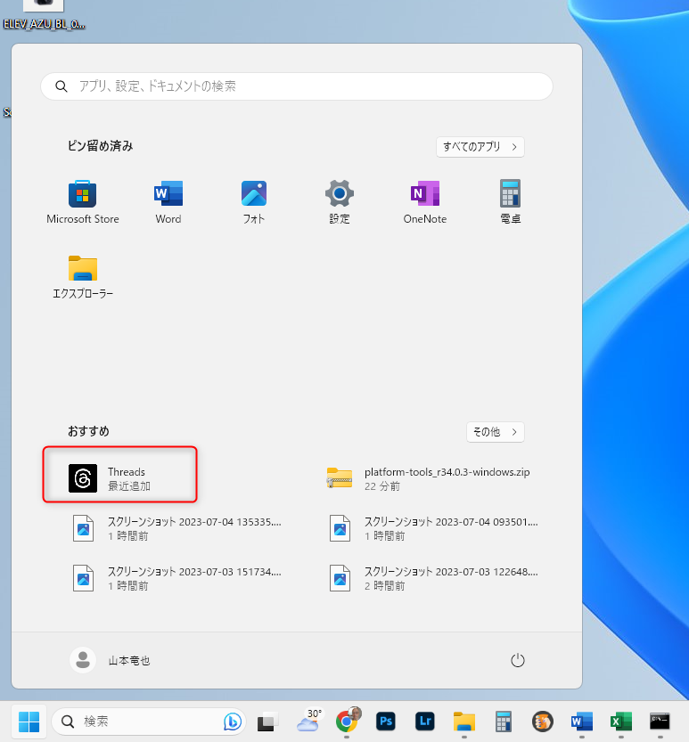Select the ELEV_AZU_BL desktop icon

(x=44, y=14)
